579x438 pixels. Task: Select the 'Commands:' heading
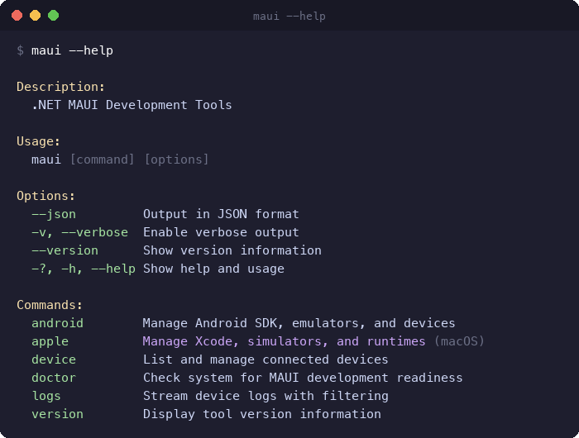click(x=50, y=305)
